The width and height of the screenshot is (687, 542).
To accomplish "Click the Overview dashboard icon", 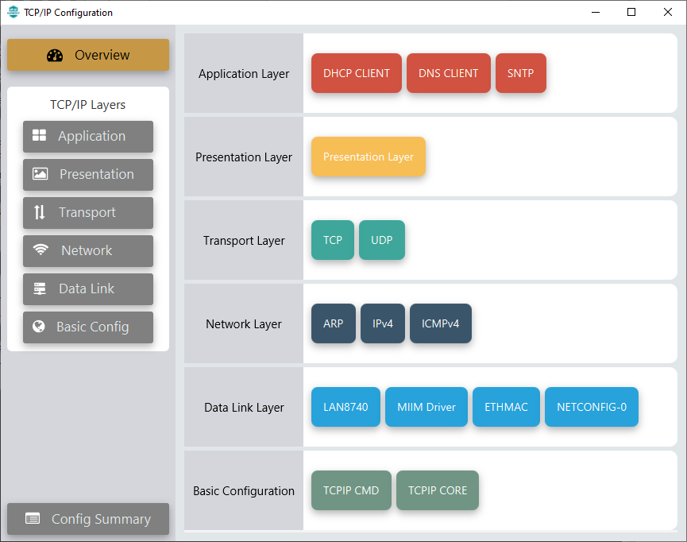I will point(55,56).
